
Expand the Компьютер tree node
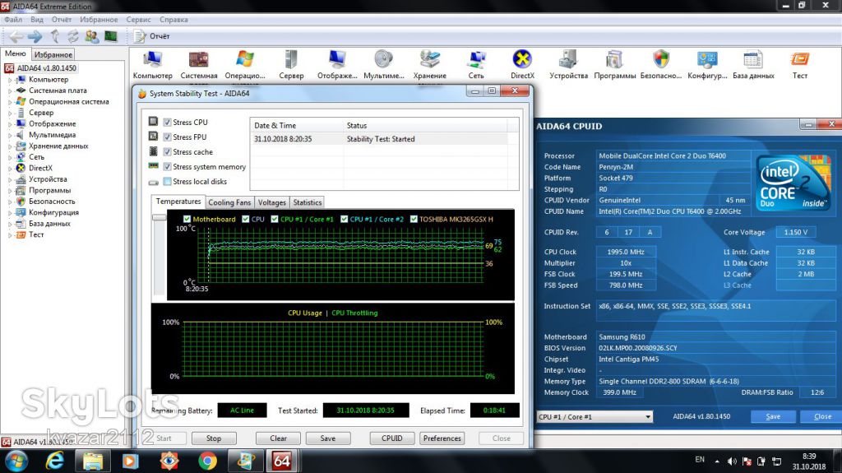pos(10,80)
